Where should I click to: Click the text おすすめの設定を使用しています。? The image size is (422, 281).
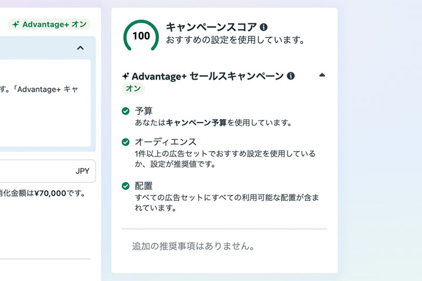point(236,40)
